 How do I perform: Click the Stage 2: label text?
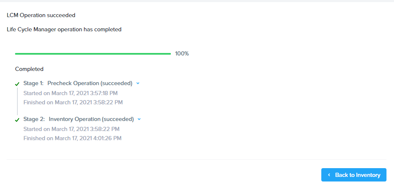click(x=34, y=119)
